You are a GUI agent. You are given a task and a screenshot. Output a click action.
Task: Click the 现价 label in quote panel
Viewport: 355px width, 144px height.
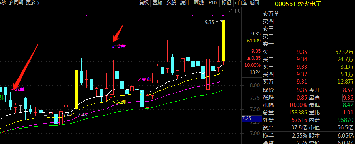tap(268, 90)
